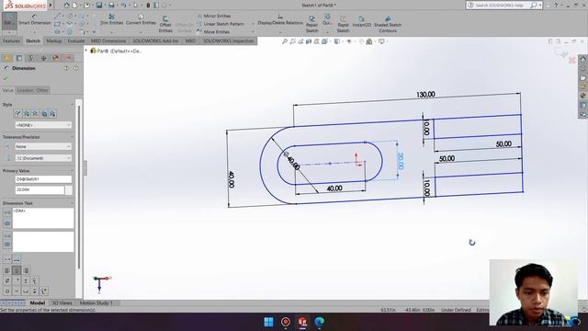This screenshot has width=588, height=331.
Task: Click the Rapid Sketch tool
Action: click(x=343, y=24)
